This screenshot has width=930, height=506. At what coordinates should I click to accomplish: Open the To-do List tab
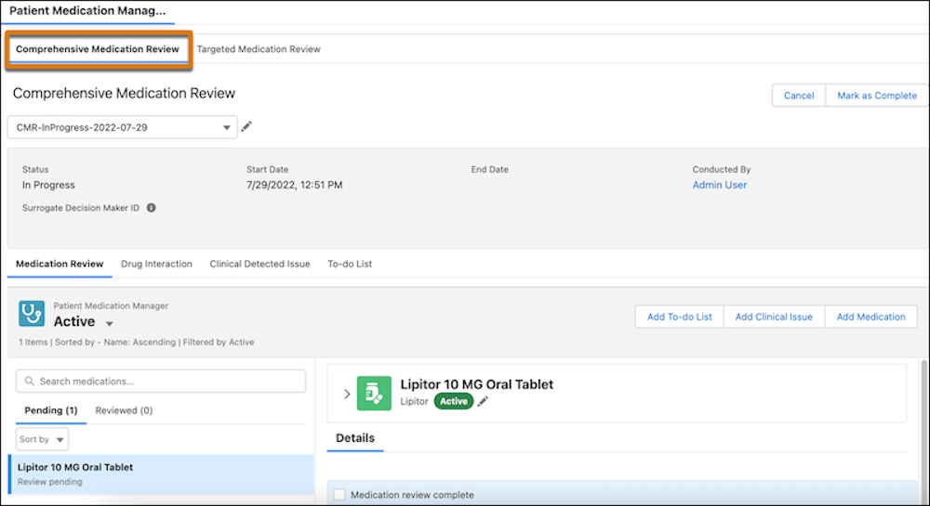(350, 264)
